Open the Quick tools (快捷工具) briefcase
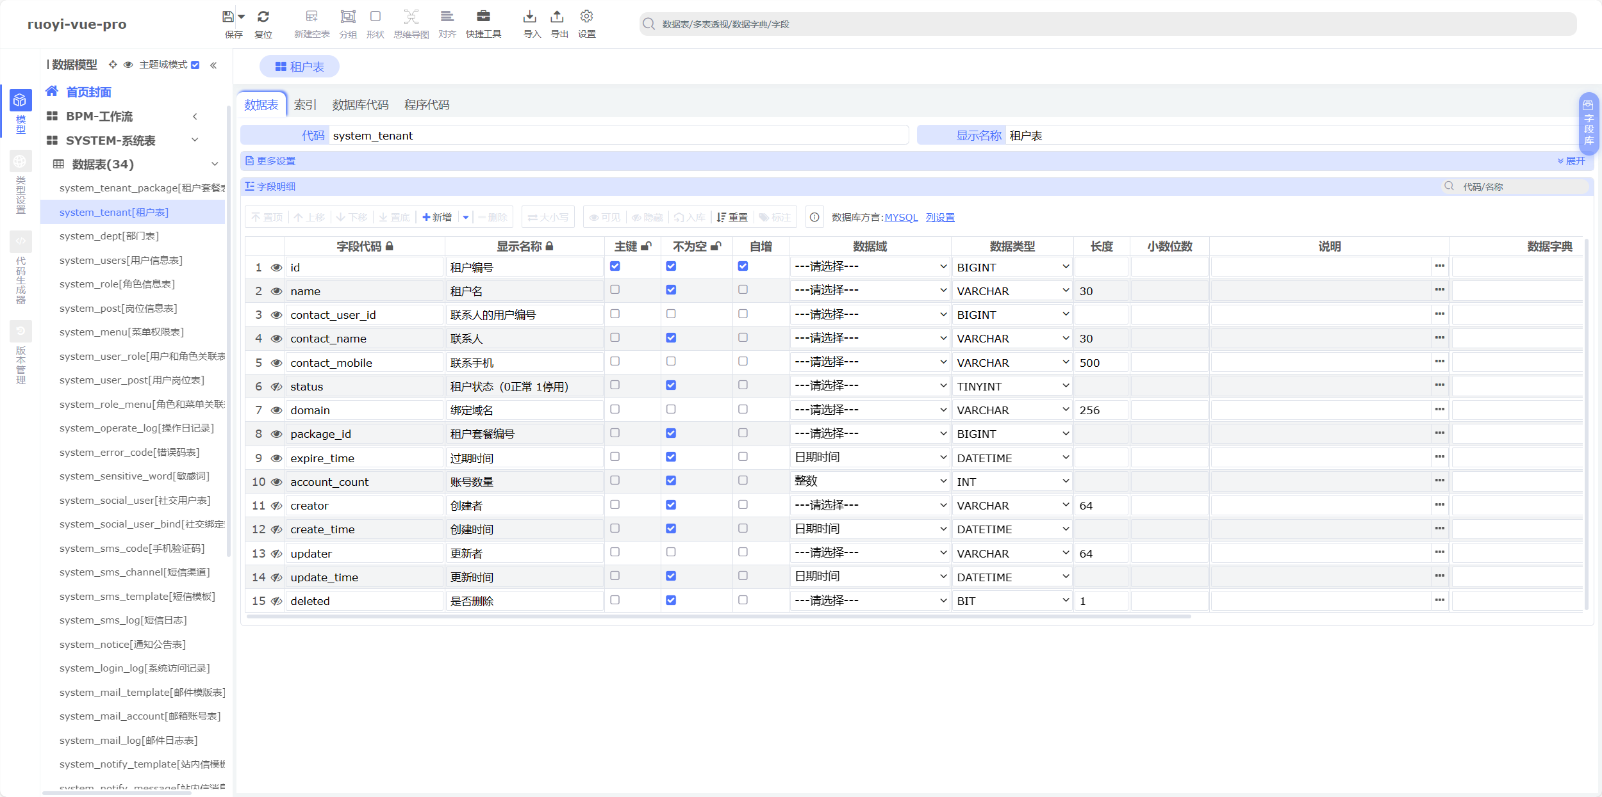 coord(484,17)
